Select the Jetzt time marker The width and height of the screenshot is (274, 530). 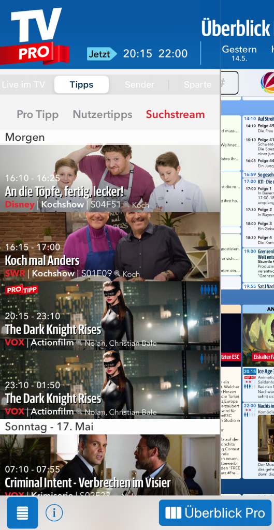tap(102, 54)
